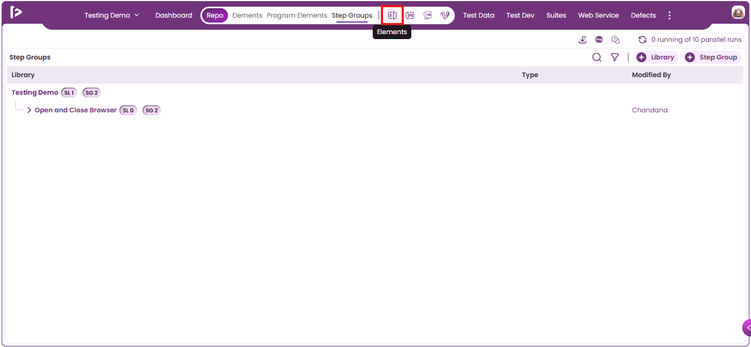
Task: Search step groups with magnifier icon
Action: click(x=597, y=57)
